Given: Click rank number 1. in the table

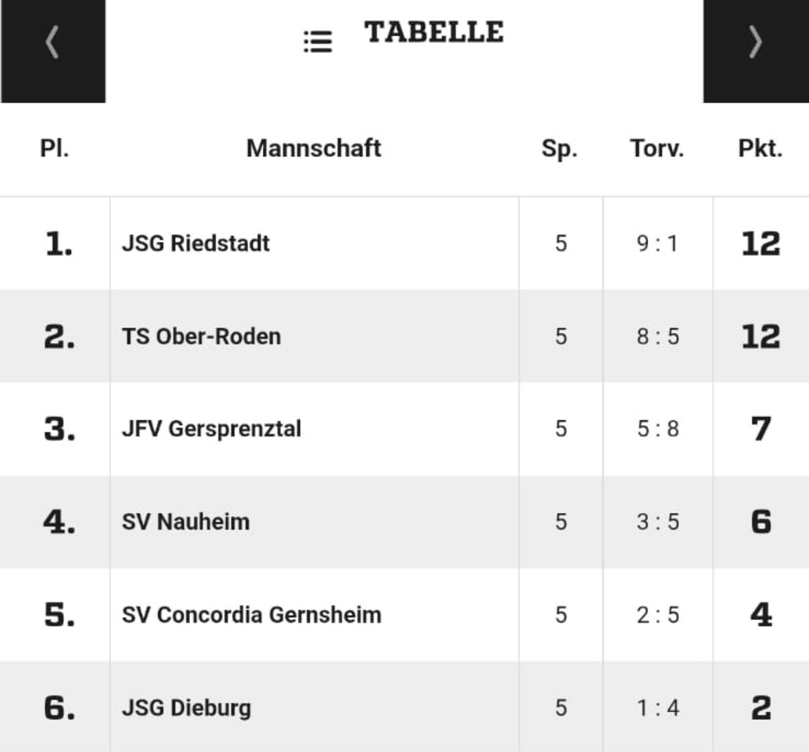Looking at the screenshot, I should 59,243.
